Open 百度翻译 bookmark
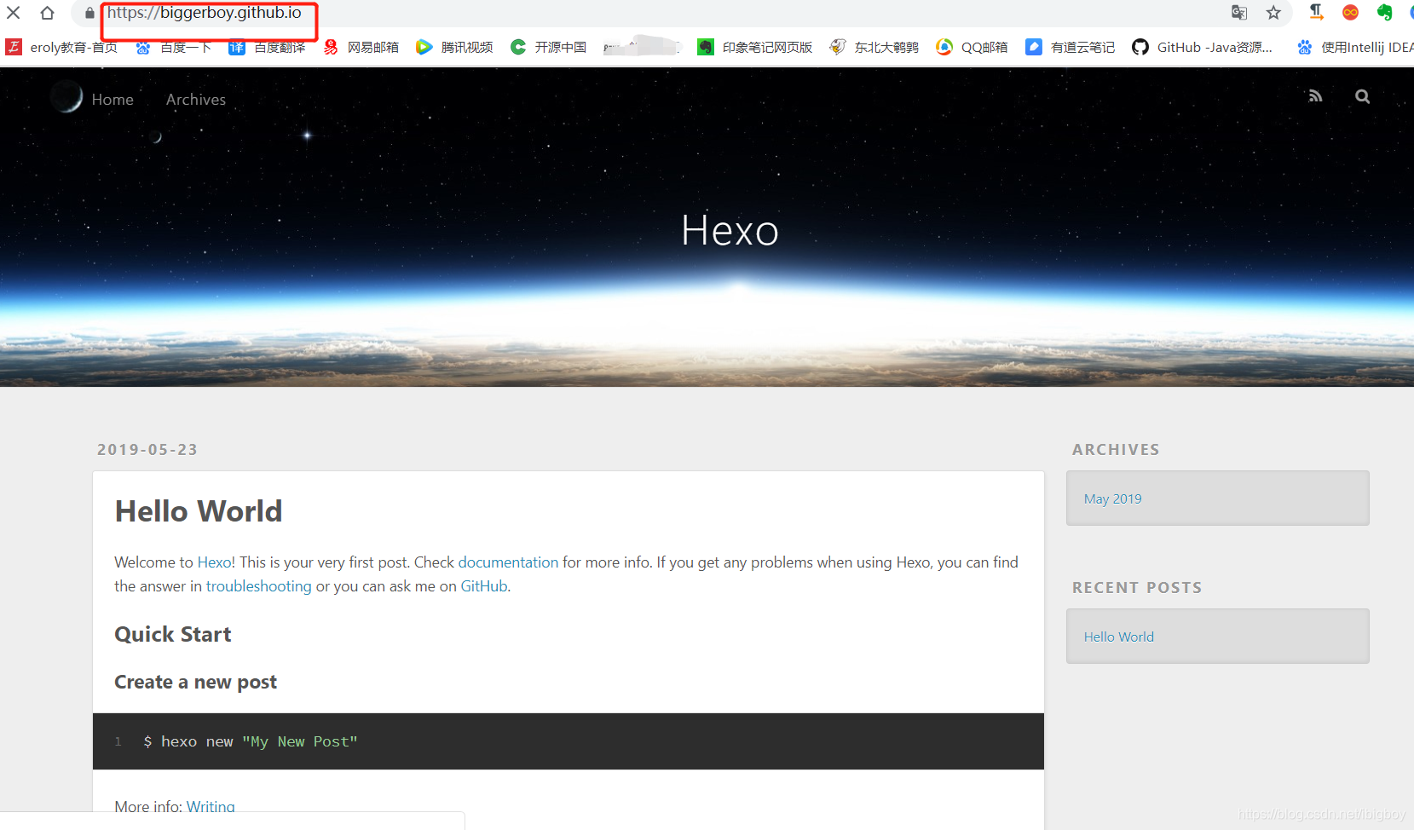The image size is (1414, 830). 267,47
